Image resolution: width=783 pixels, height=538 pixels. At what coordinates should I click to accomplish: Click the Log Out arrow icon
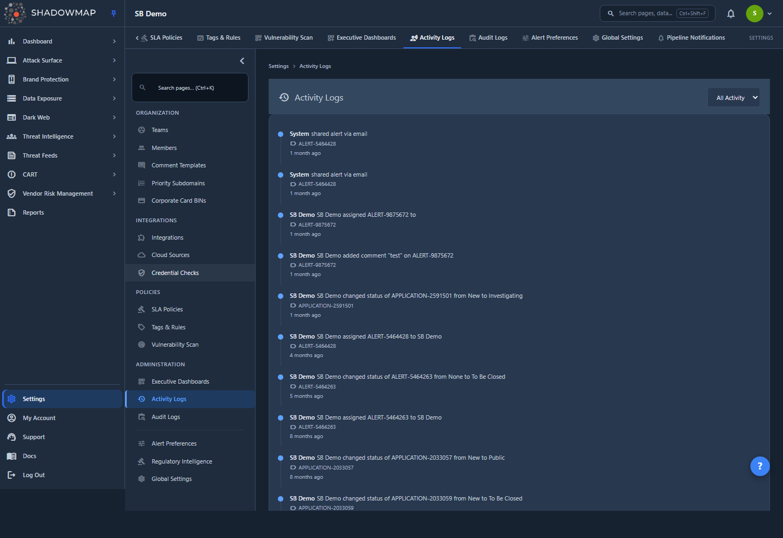coord(11,475)
